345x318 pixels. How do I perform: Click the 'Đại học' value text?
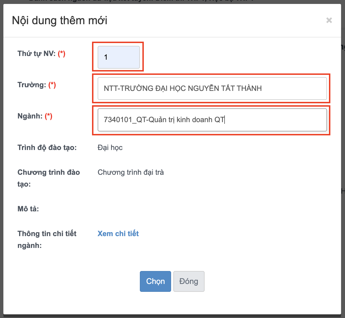(x=110, y=148)
